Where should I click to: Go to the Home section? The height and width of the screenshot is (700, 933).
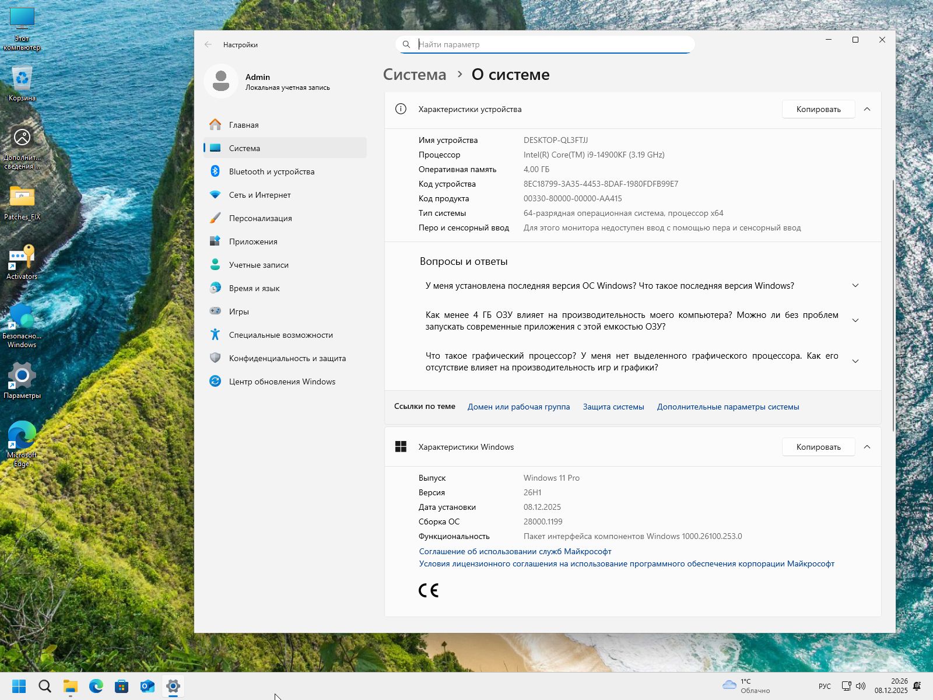tap(244, 125)
